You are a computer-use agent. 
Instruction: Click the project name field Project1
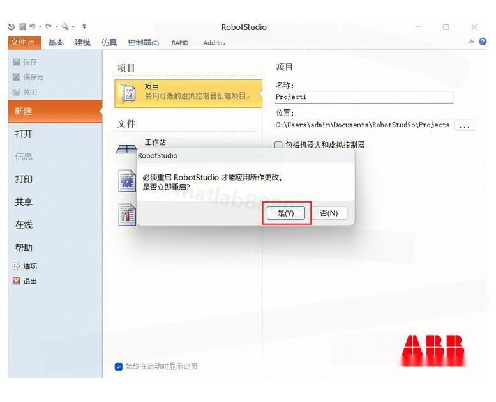(x=364, y=97)
